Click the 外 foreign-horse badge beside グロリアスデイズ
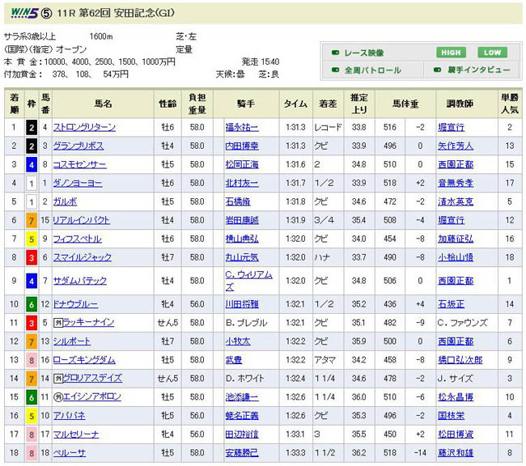The image size is (526, 466). pos(57,378)
